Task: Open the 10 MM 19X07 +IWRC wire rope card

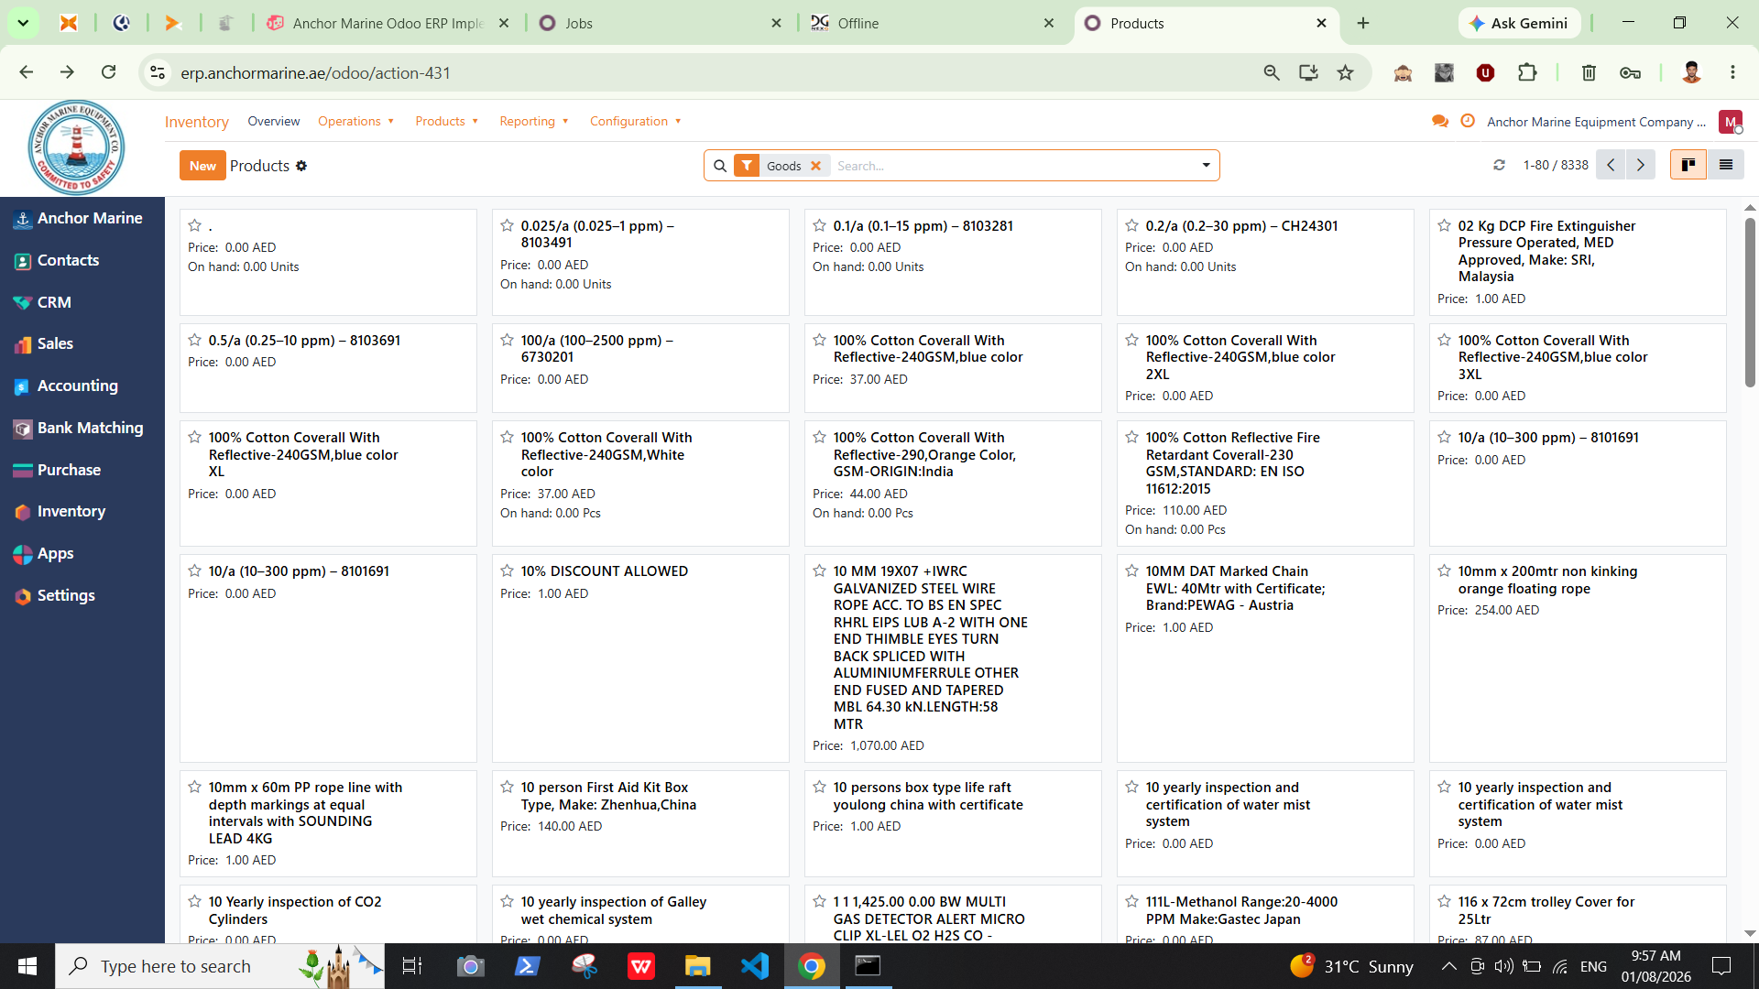Action: [952, 658]
